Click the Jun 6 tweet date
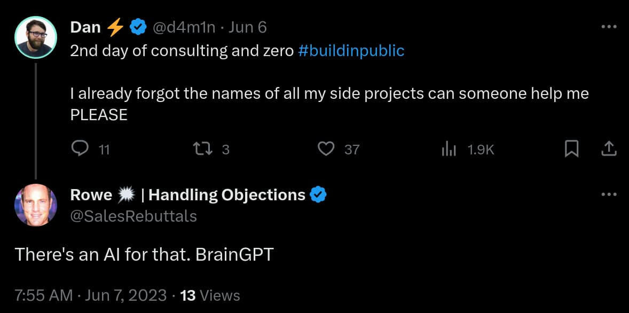Screen dimensions: 629x313 pyautogui.click(x=247, y=27)
